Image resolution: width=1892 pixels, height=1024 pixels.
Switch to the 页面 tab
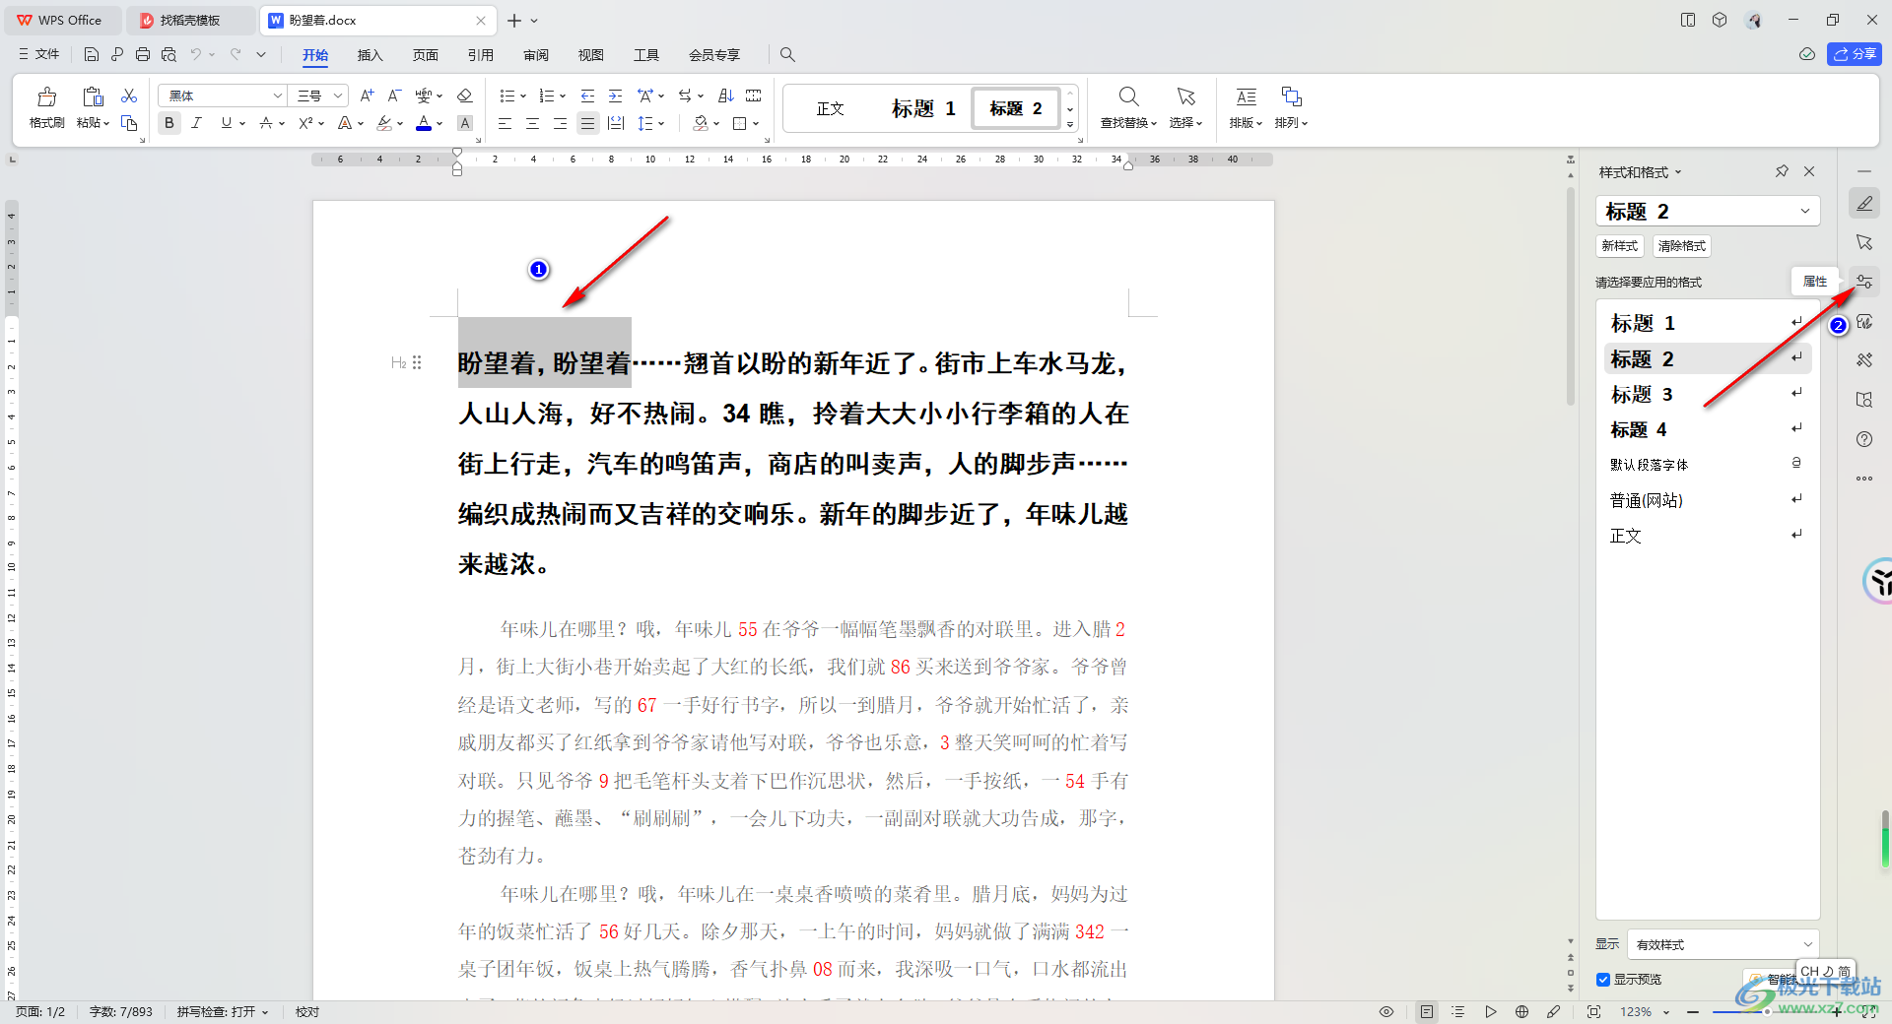click(x=425, y=55)
